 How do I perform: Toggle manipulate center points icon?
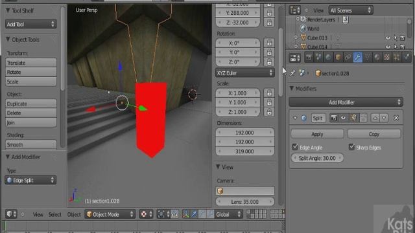tap(174, 214)
